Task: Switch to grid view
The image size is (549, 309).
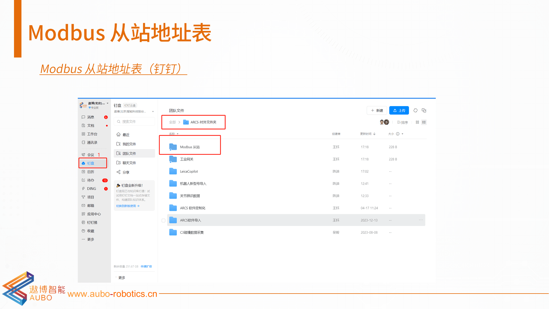Action: coord(417,122)
